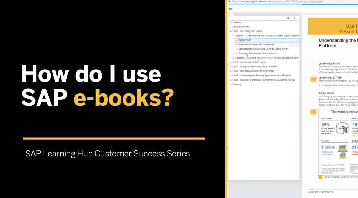Click the pie chart graphic in the statistics panel
The width and height of the screenshot is (358, 198).
pyautogui.click(x=341, y=128)
